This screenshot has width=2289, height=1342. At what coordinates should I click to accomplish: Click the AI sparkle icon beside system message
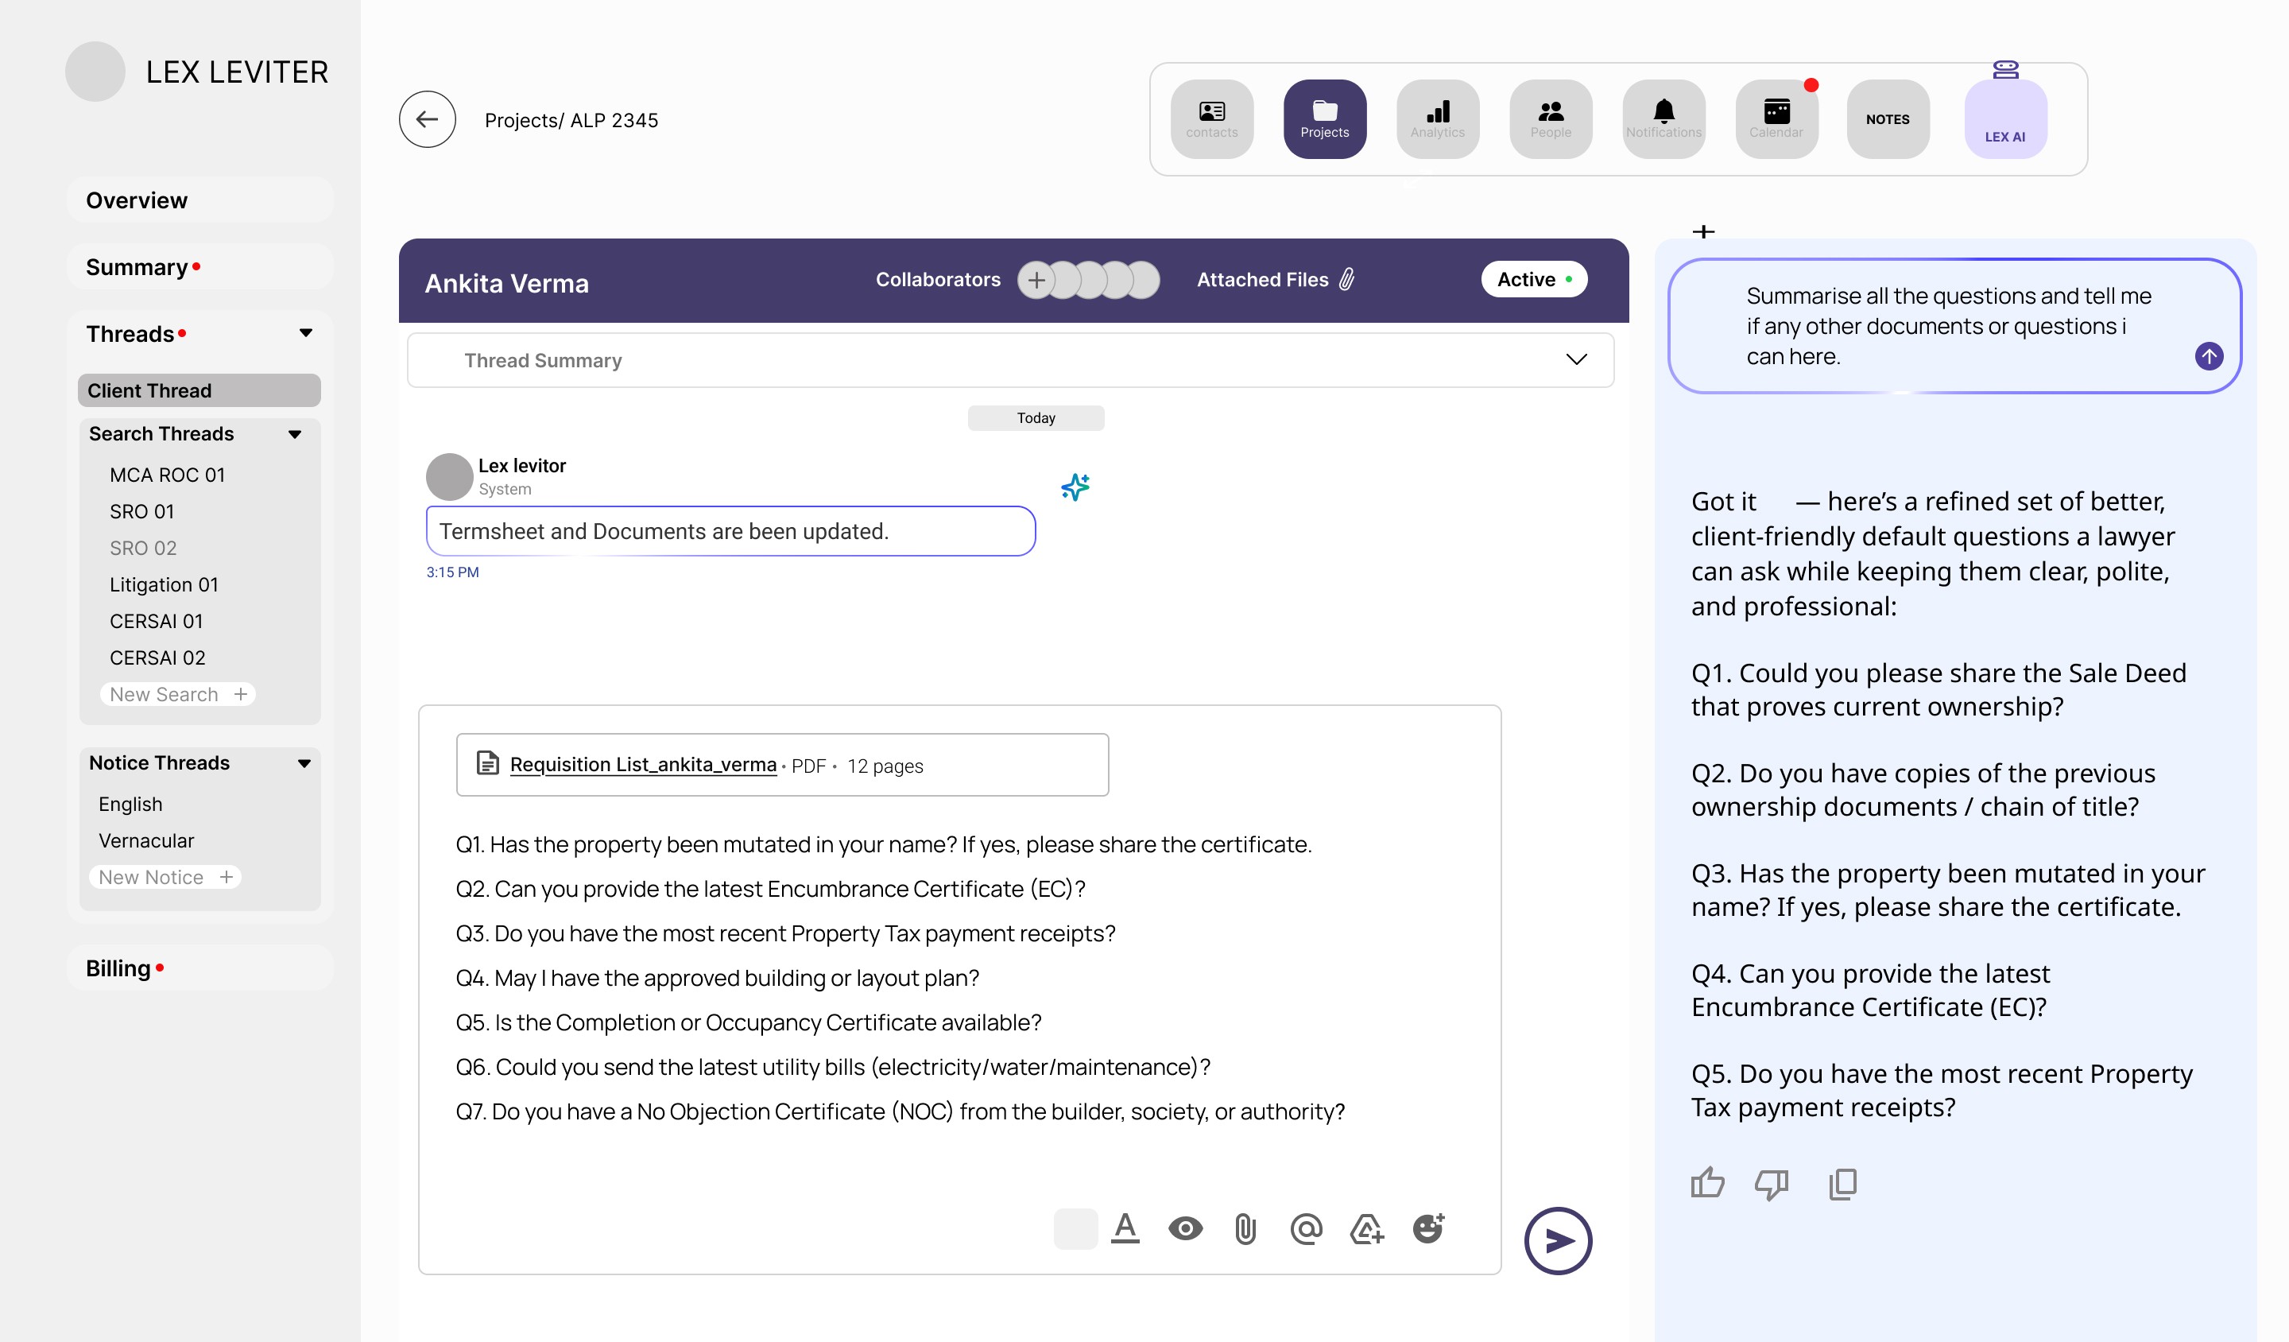[x=1075, y=487]
